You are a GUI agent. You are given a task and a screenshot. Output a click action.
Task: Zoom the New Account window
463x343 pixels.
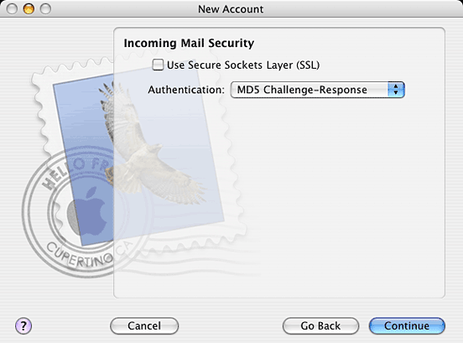45,9
